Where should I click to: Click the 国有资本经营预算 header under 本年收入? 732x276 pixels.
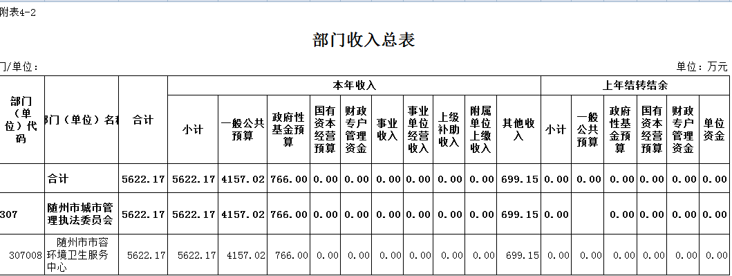325,129
